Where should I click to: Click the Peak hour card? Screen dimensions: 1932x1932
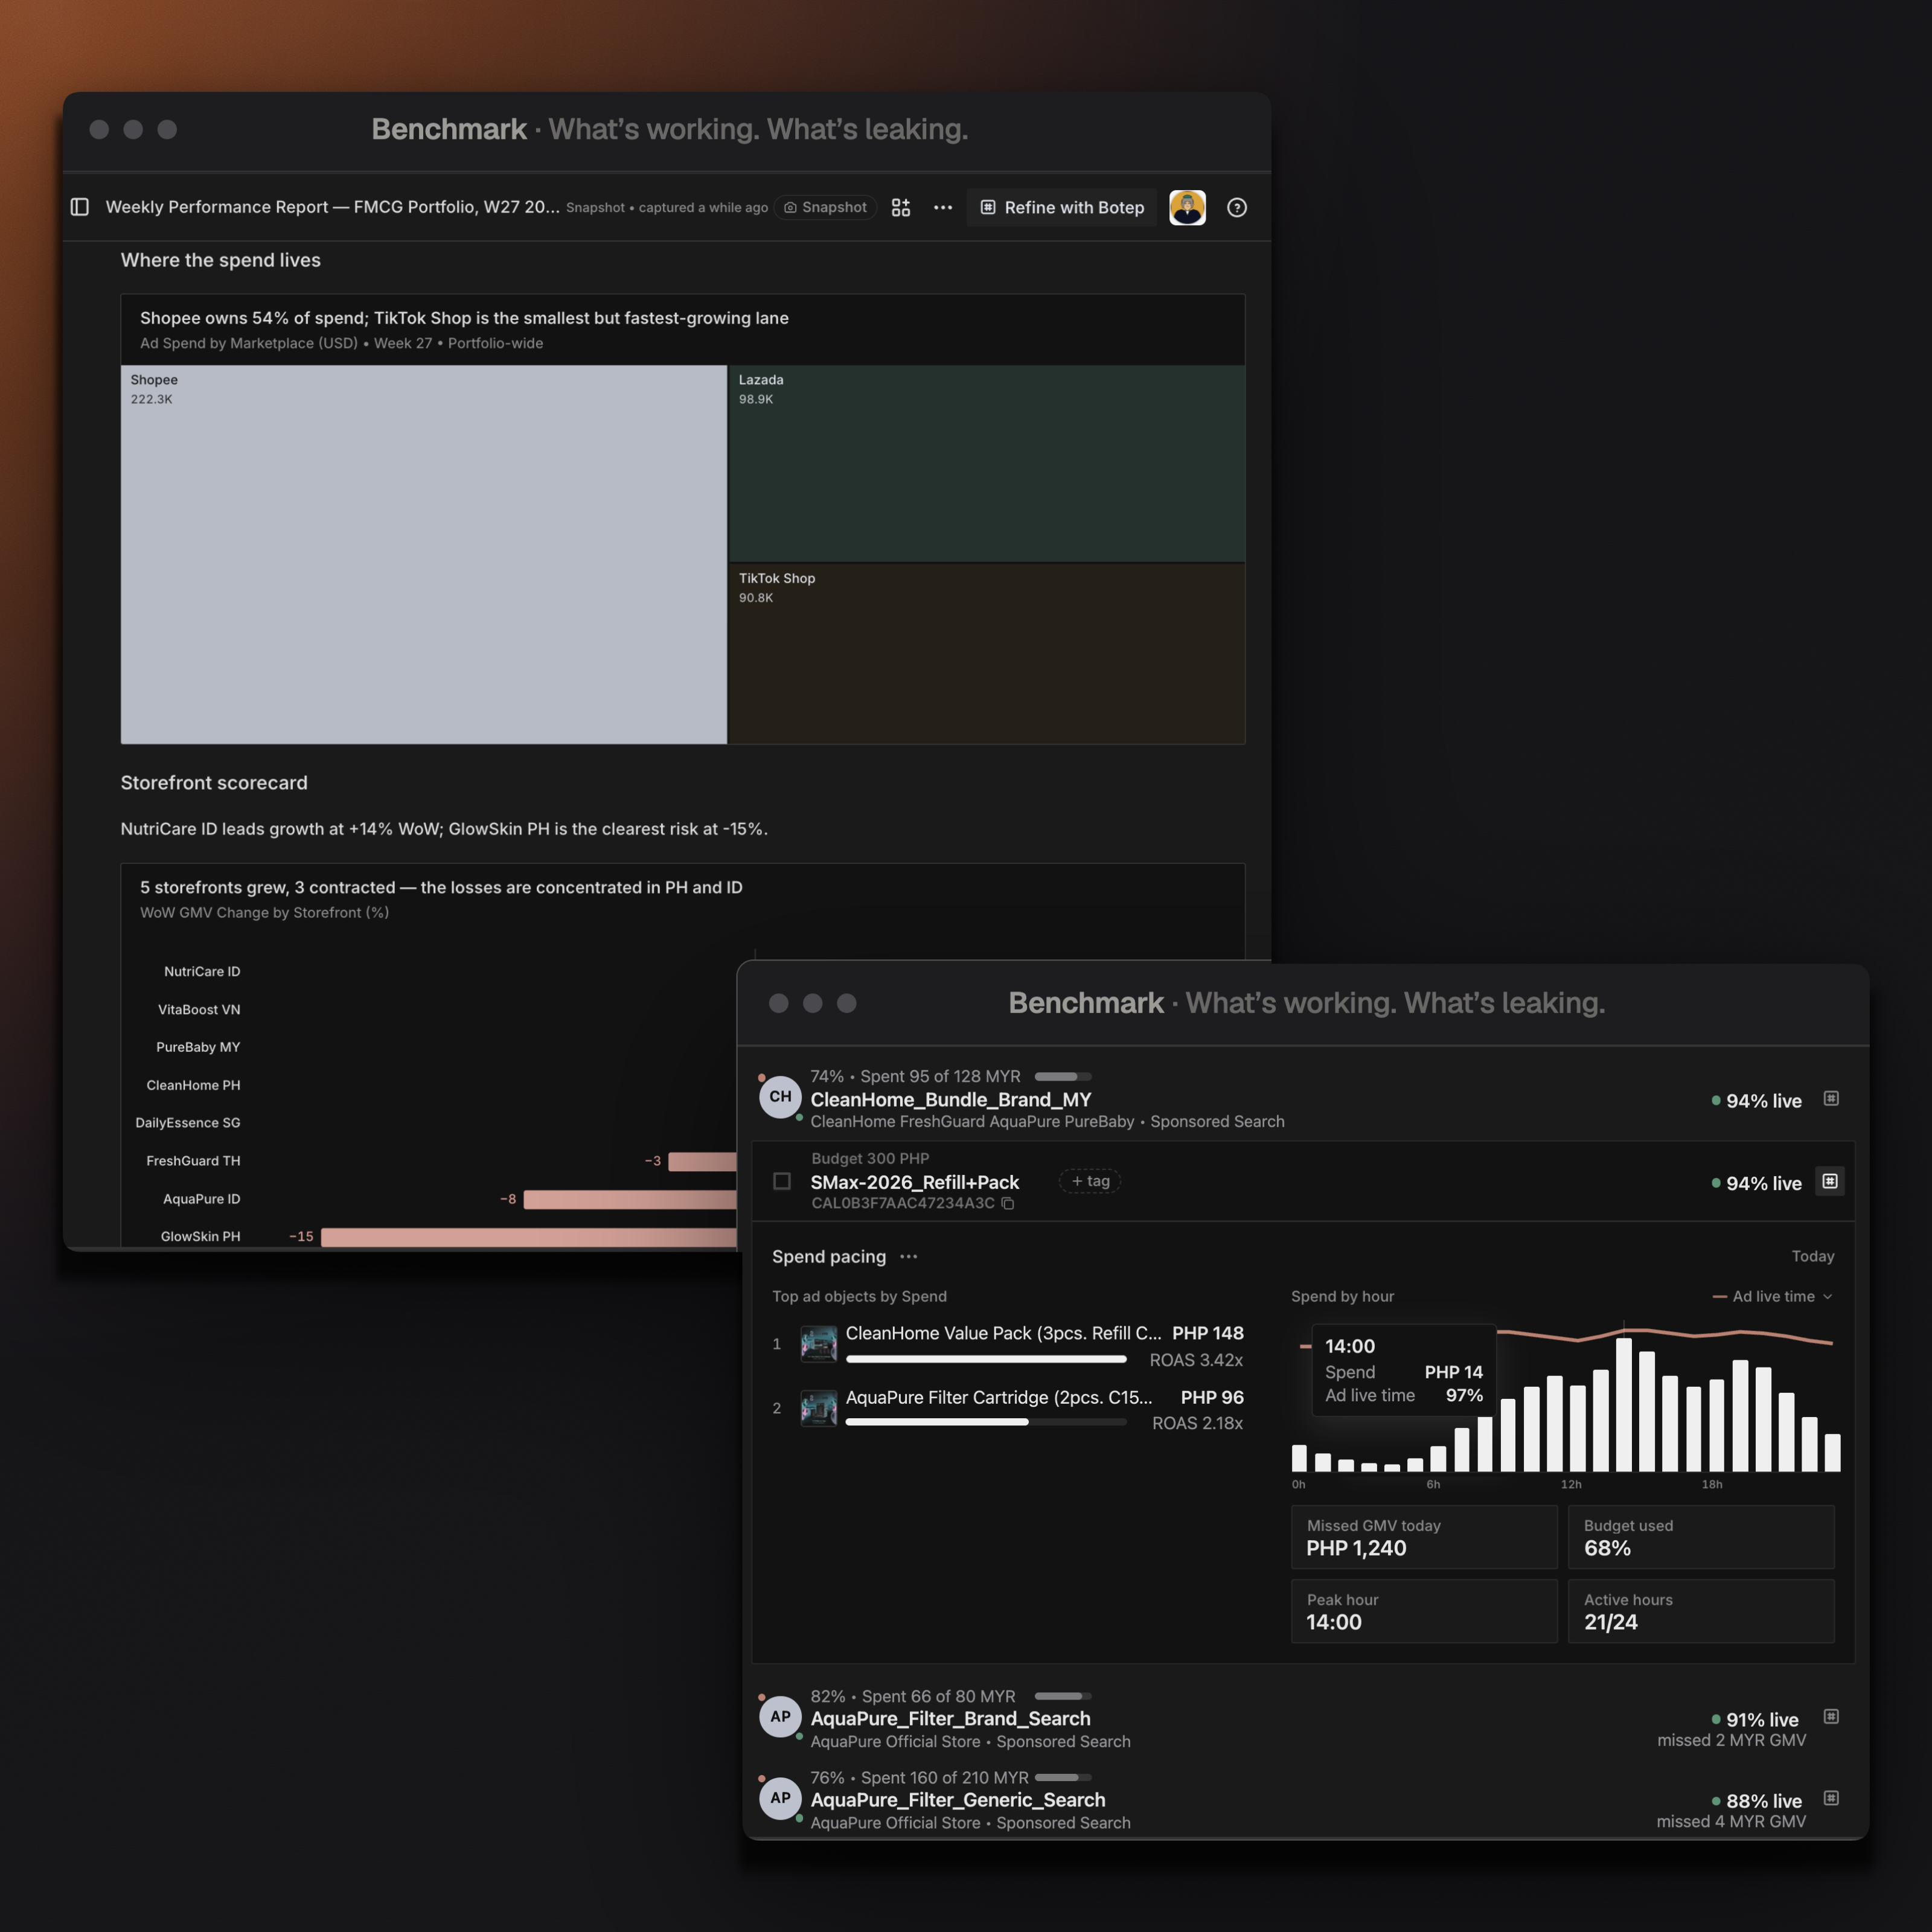click(1424, 1611)
